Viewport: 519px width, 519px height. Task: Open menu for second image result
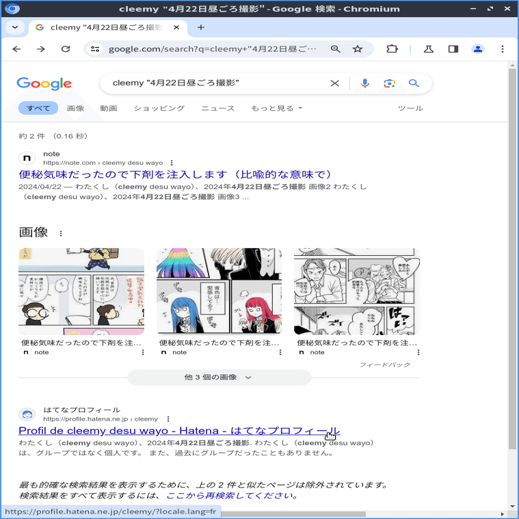(x=280, y=352)
